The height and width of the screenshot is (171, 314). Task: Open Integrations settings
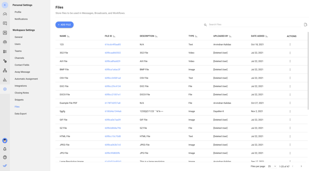click(x=21, y=86)
